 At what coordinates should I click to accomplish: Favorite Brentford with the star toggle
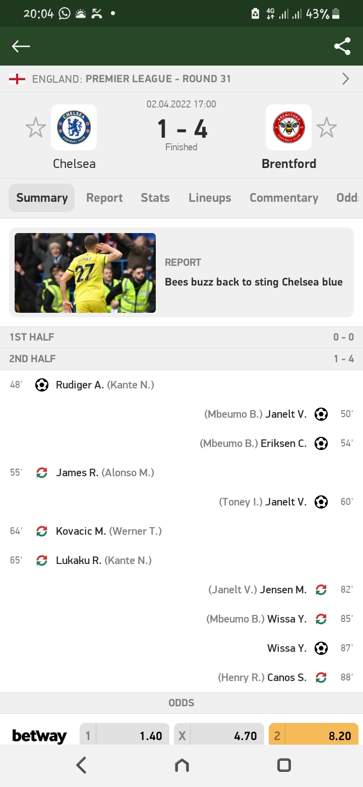click(326, 128)
